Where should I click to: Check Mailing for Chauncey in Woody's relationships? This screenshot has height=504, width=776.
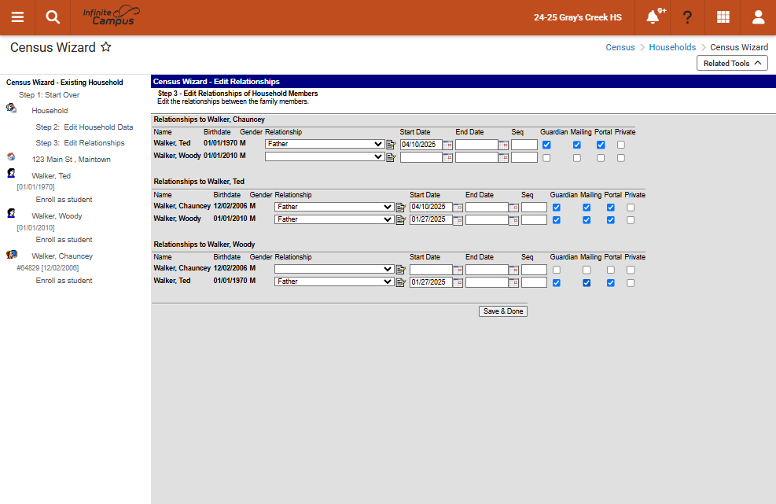pos(587,270)
